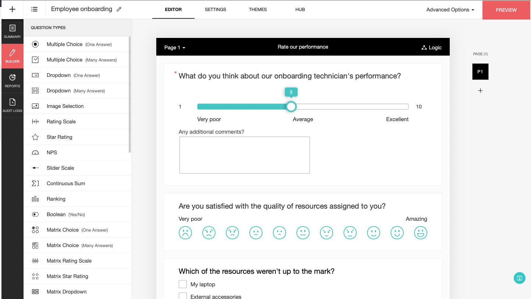Open the Advanced Options dropdown

[x=450, y=10]
